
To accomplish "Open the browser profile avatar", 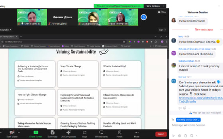I will tap(162, 42).
